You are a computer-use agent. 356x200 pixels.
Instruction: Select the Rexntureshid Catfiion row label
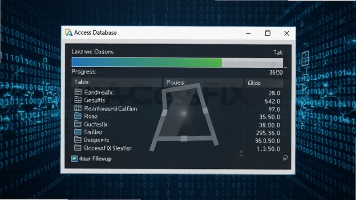110,109
